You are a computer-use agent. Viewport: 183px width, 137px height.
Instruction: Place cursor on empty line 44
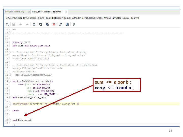[96, 113]
